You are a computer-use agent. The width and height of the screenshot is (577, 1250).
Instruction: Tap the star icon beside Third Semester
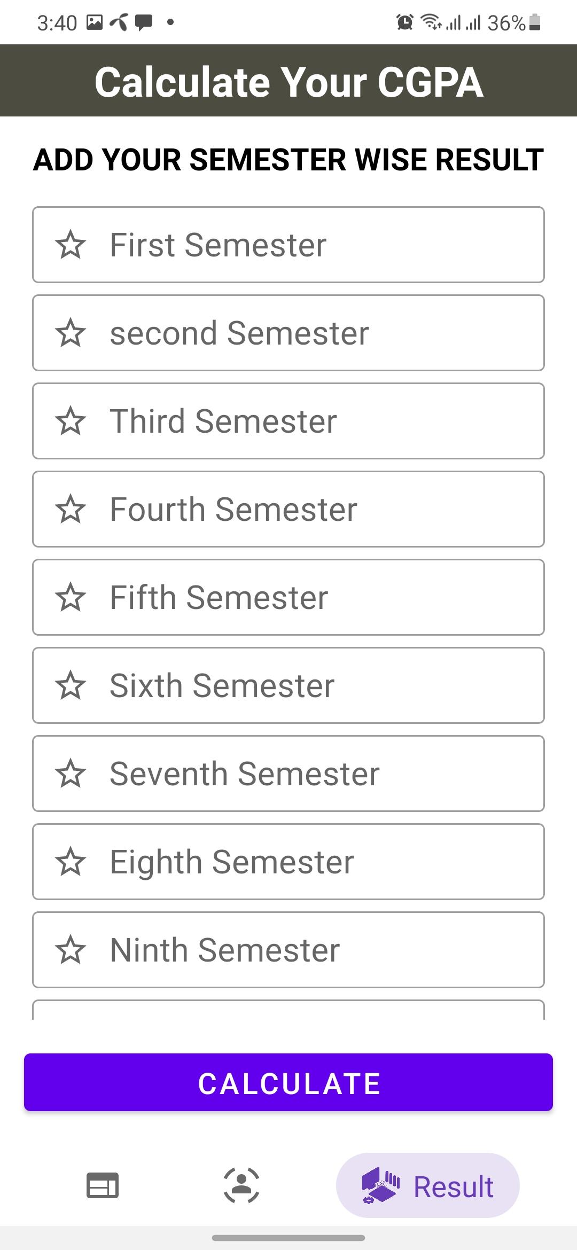pyautogui.click(x=71, y=421)
